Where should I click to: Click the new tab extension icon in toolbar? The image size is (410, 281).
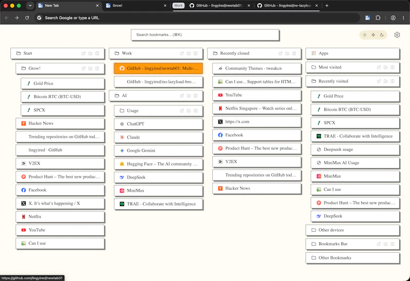pos(367,18)
